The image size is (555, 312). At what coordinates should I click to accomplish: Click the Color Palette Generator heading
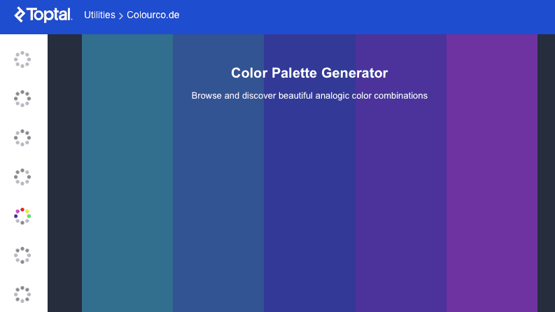click(309, 73)
